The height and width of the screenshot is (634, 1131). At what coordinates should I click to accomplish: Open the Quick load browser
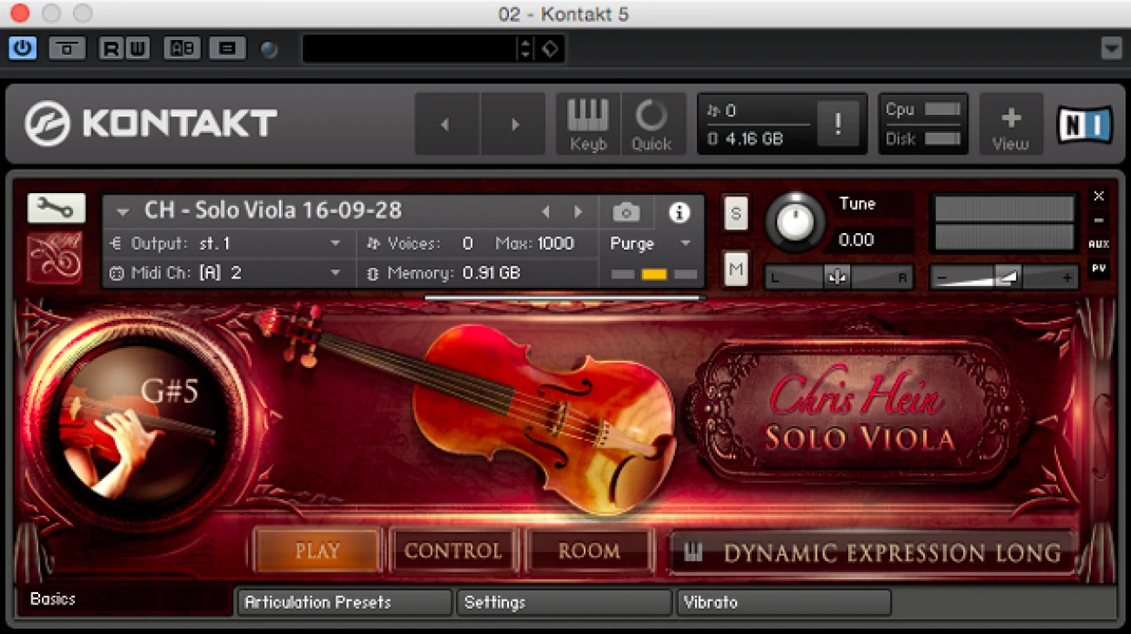click(652, 124)
